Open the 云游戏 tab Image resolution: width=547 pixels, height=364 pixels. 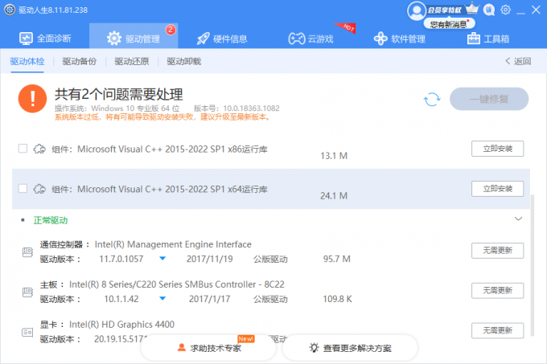[311, 39]
